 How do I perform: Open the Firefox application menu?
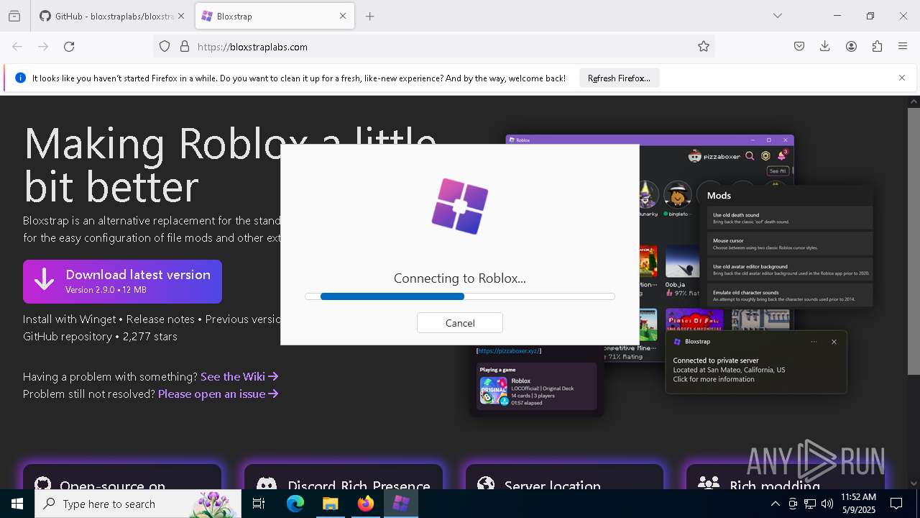tap(903, 47)
